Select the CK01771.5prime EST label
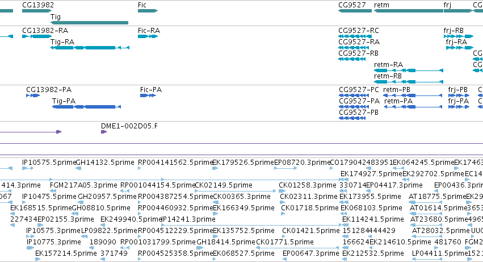The image size is (483, 262). tap(285, 242)
